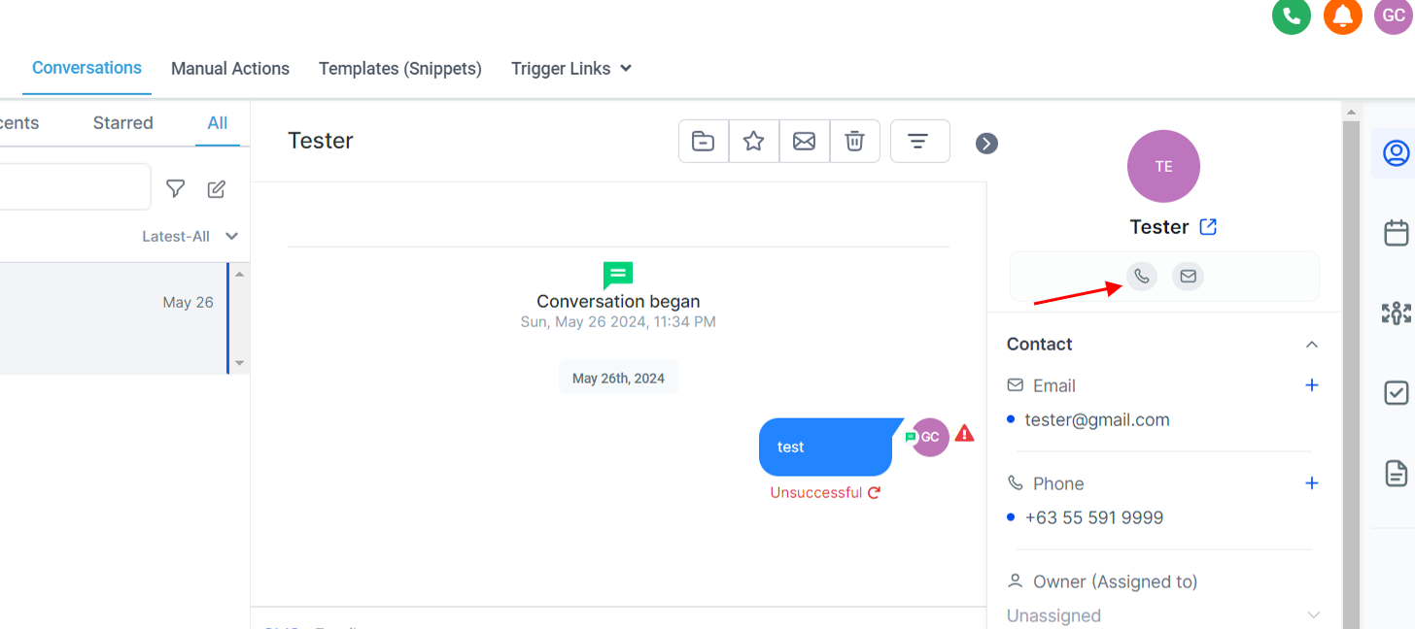Compose a new message with pencil icon
Image resolution: width=1415 pixels, height=629 pixels.
[x=217, y=188]
